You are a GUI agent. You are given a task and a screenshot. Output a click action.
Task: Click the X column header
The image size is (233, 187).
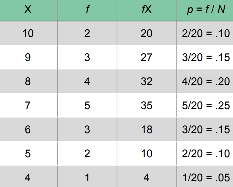(x=28, y=10)
